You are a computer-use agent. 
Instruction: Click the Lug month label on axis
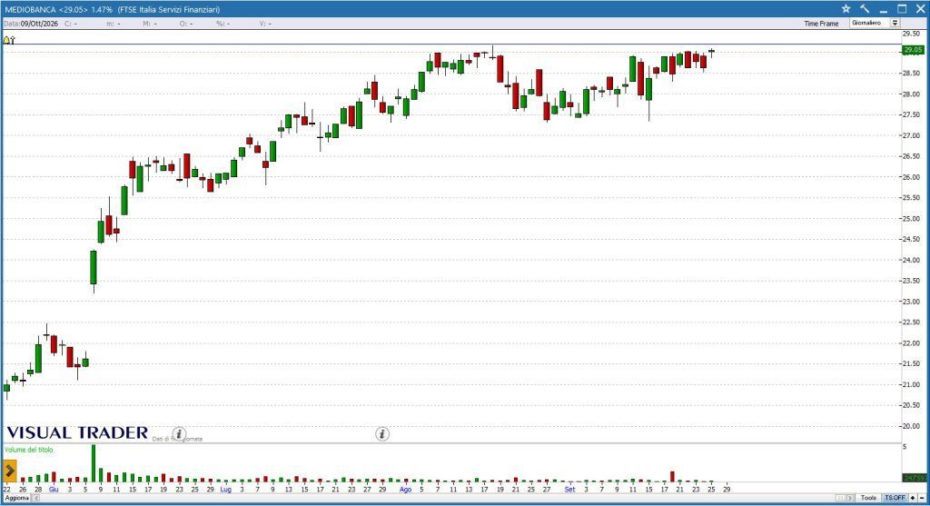point(225,490)
